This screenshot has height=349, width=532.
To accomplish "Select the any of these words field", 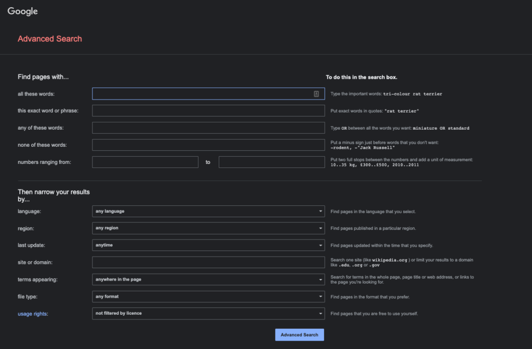I will 208,128.
